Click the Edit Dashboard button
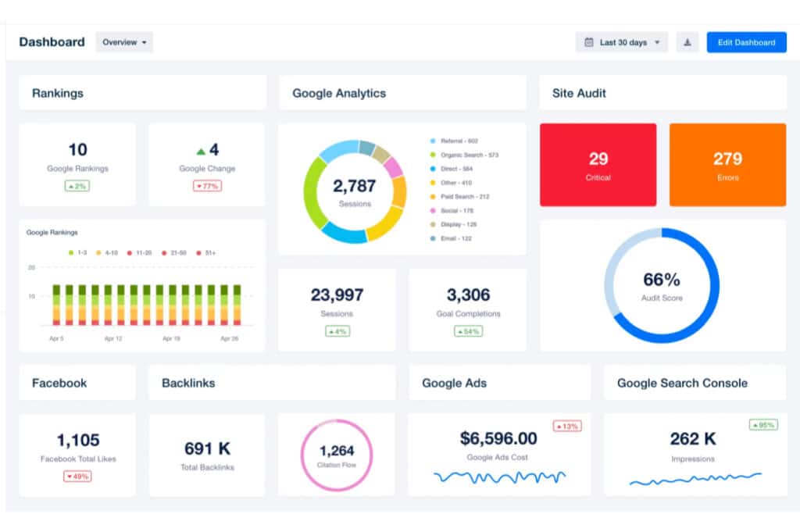Screen dimensions: 800x532 tap(746, 42)
